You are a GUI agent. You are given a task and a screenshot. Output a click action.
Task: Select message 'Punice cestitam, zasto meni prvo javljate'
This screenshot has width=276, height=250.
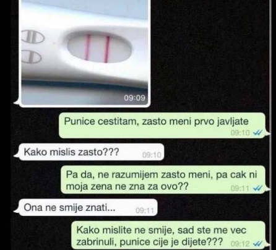pyautogui.click(x=162, y=125)
